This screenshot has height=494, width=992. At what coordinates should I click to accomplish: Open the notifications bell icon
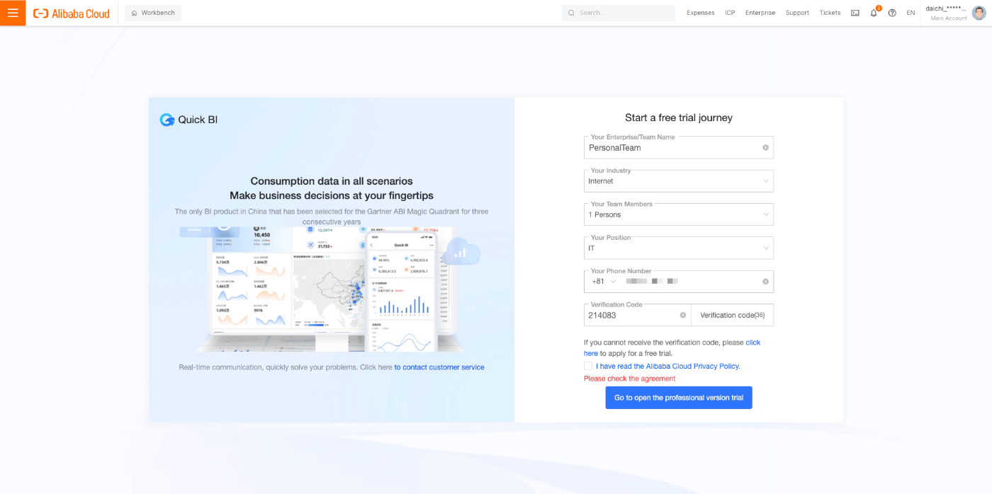pos(874,13)
